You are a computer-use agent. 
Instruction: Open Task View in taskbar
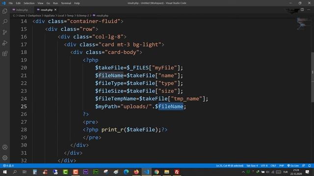pyautogui.click(x=25, y=172)
